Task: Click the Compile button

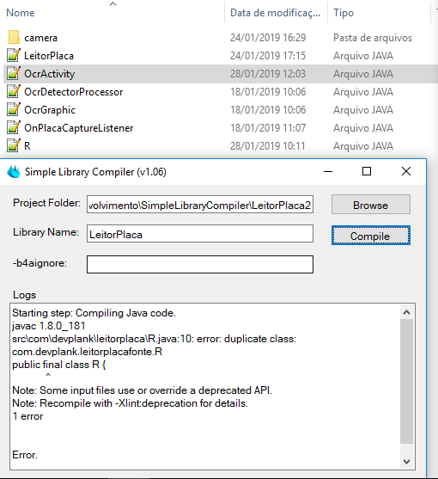Action: [x=371, y=236]
